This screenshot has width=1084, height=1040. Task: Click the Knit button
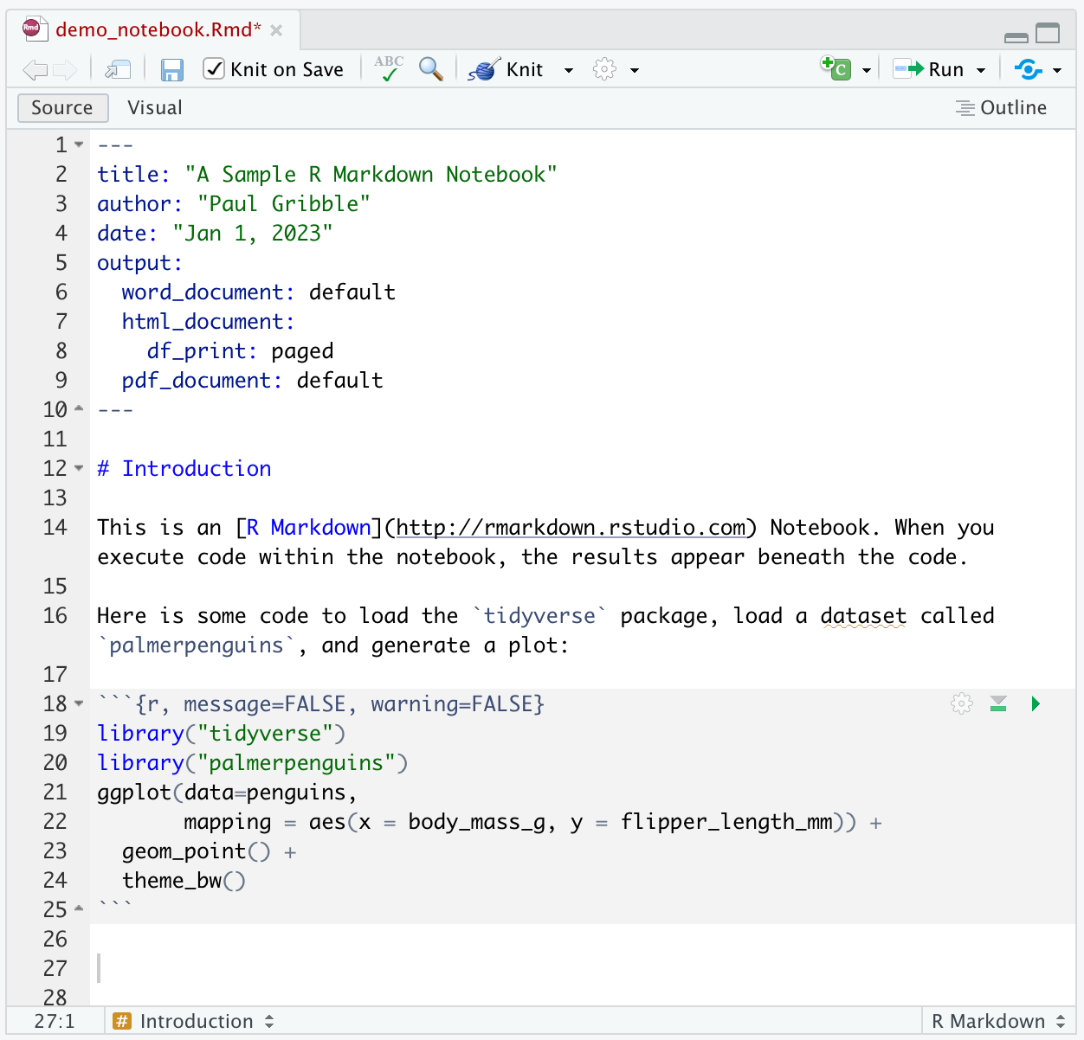click(x=507, y=70)
